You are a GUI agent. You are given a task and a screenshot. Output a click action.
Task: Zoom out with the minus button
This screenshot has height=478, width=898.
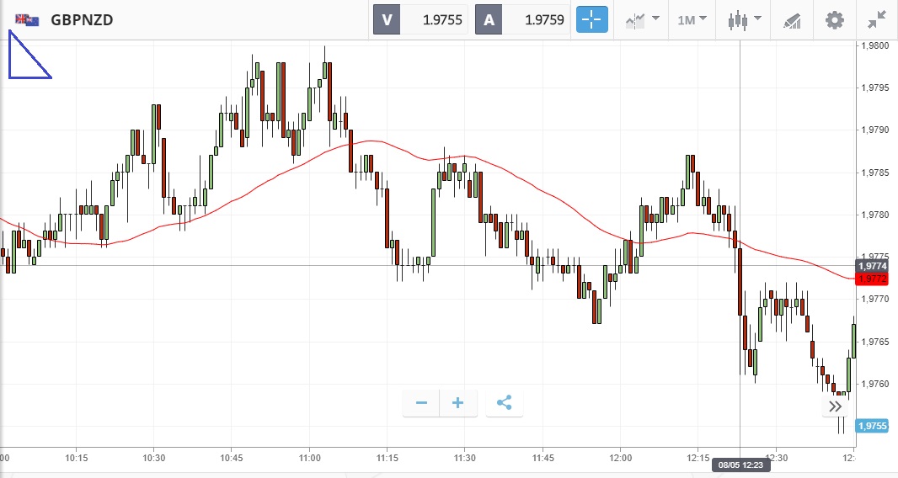(421, 403)
